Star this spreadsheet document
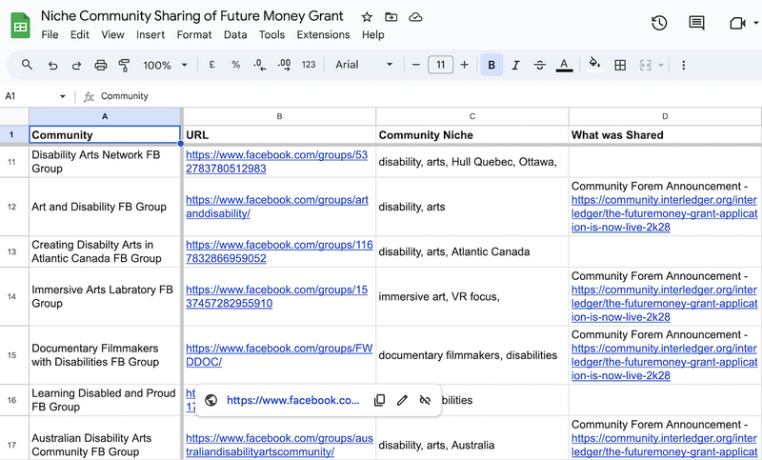The width and height of the screenshot is (762, 460). (x=367, y=17)
